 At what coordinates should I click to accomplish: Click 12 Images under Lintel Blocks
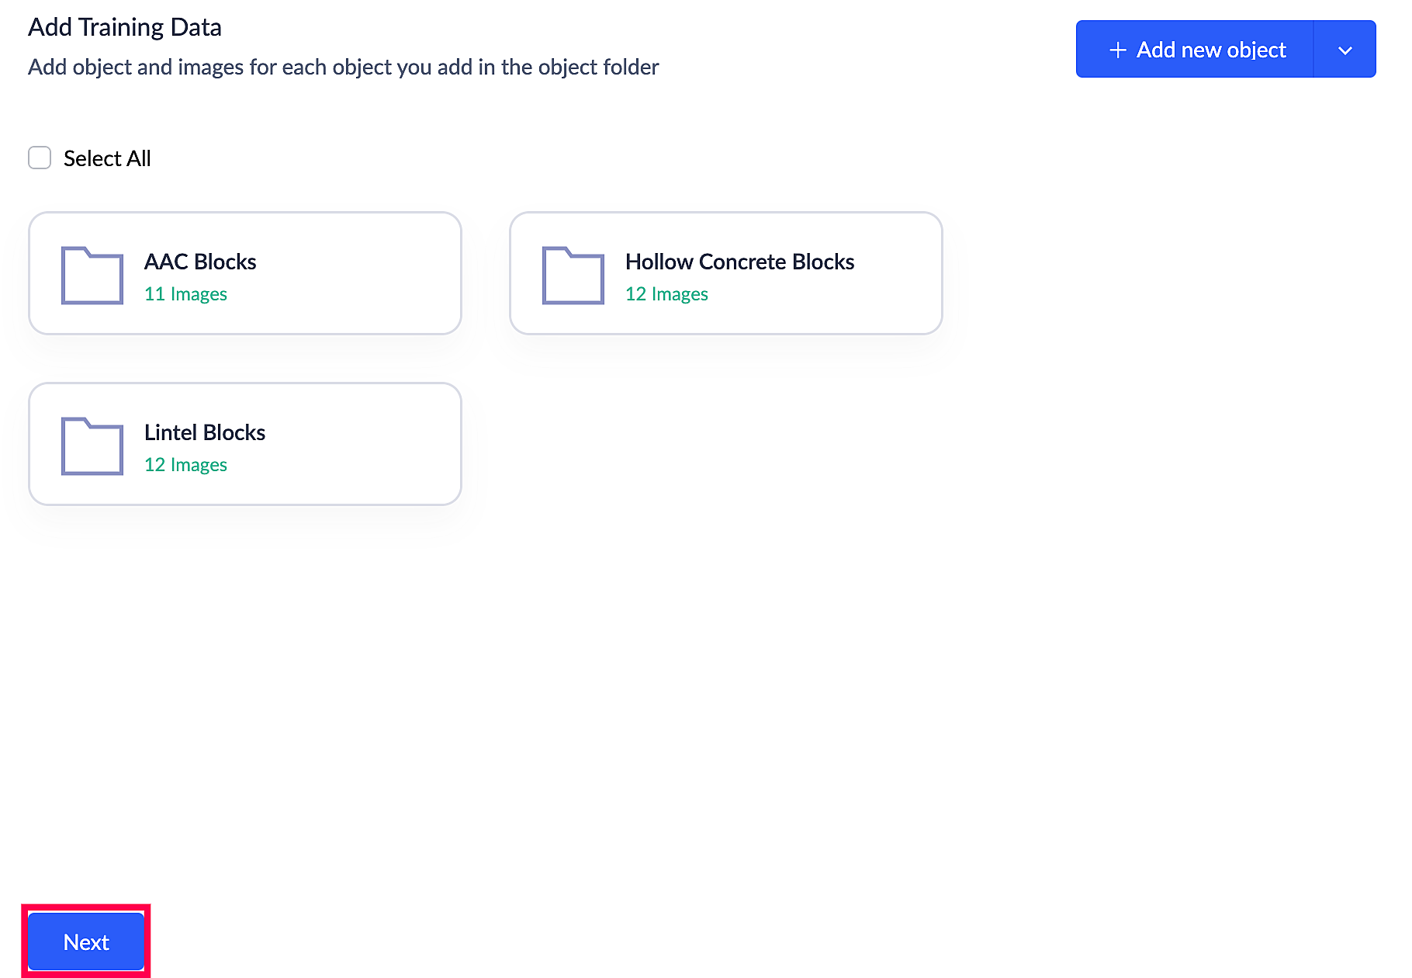point(185,465)
